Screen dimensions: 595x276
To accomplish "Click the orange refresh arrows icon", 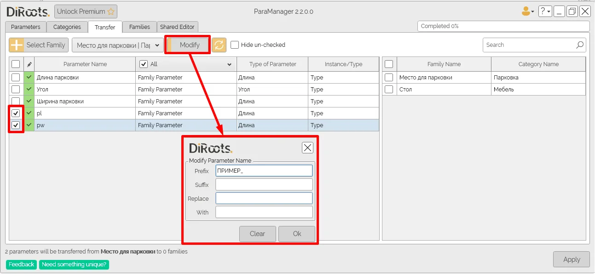I will (219, 45).
